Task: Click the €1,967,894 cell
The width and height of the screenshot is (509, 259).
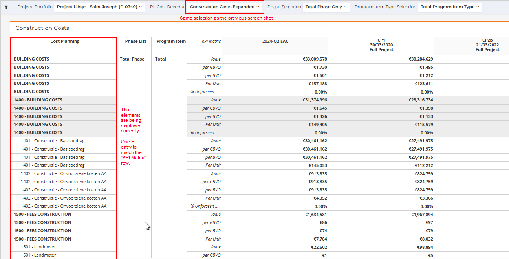Action: tap(422, 215)
